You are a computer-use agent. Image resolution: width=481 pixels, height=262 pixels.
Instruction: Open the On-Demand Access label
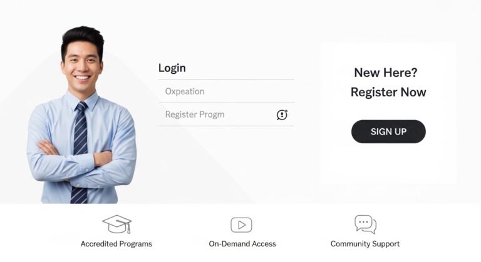242,244
